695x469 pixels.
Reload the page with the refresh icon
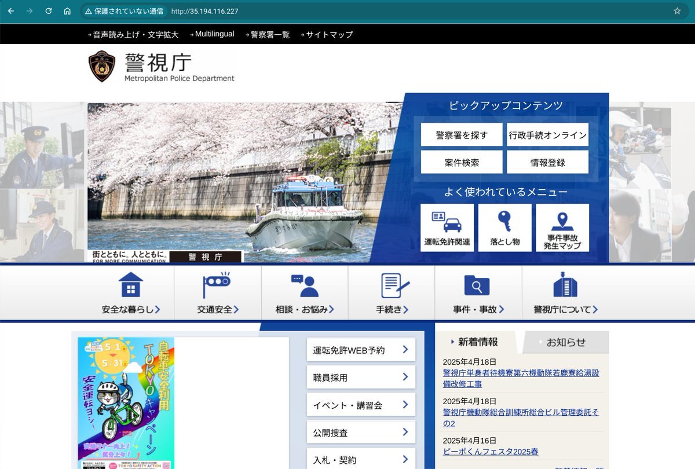(49, 11)
